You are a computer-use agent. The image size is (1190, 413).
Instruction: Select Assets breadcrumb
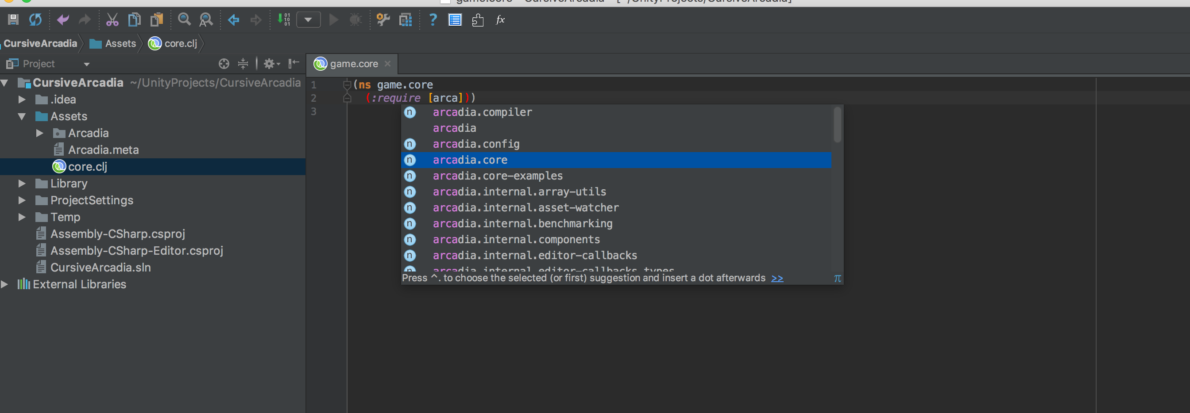(x=113, y=43)
